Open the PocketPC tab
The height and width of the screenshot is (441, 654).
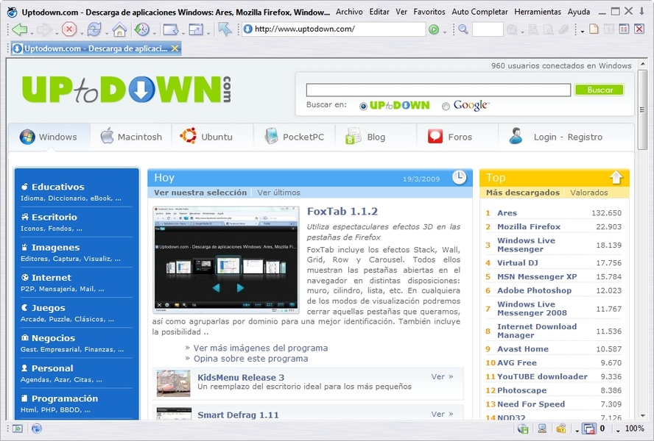click(x=294, y=137)
